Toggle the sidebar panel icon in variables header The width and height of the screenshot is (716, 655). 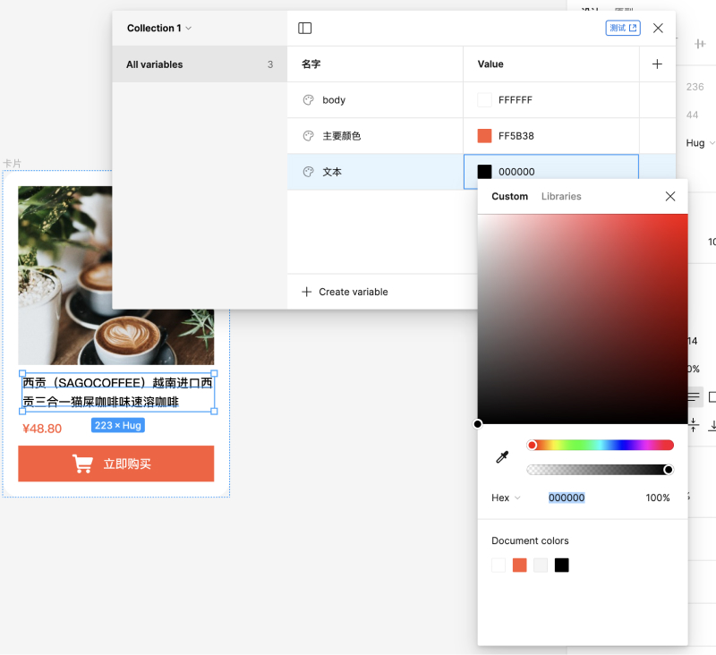[x=305, y=29]
